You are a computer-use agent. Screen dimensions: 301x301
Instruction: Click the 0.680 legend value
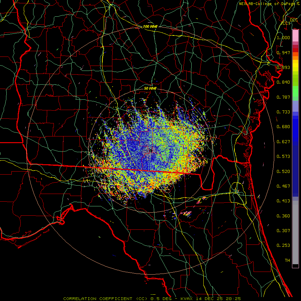pyautogui.click(x=283, y=126)
